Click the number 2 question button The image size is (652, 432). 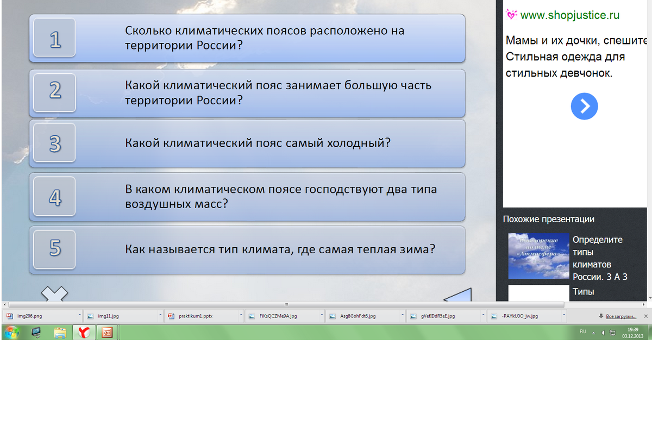(x=54, y=92)
